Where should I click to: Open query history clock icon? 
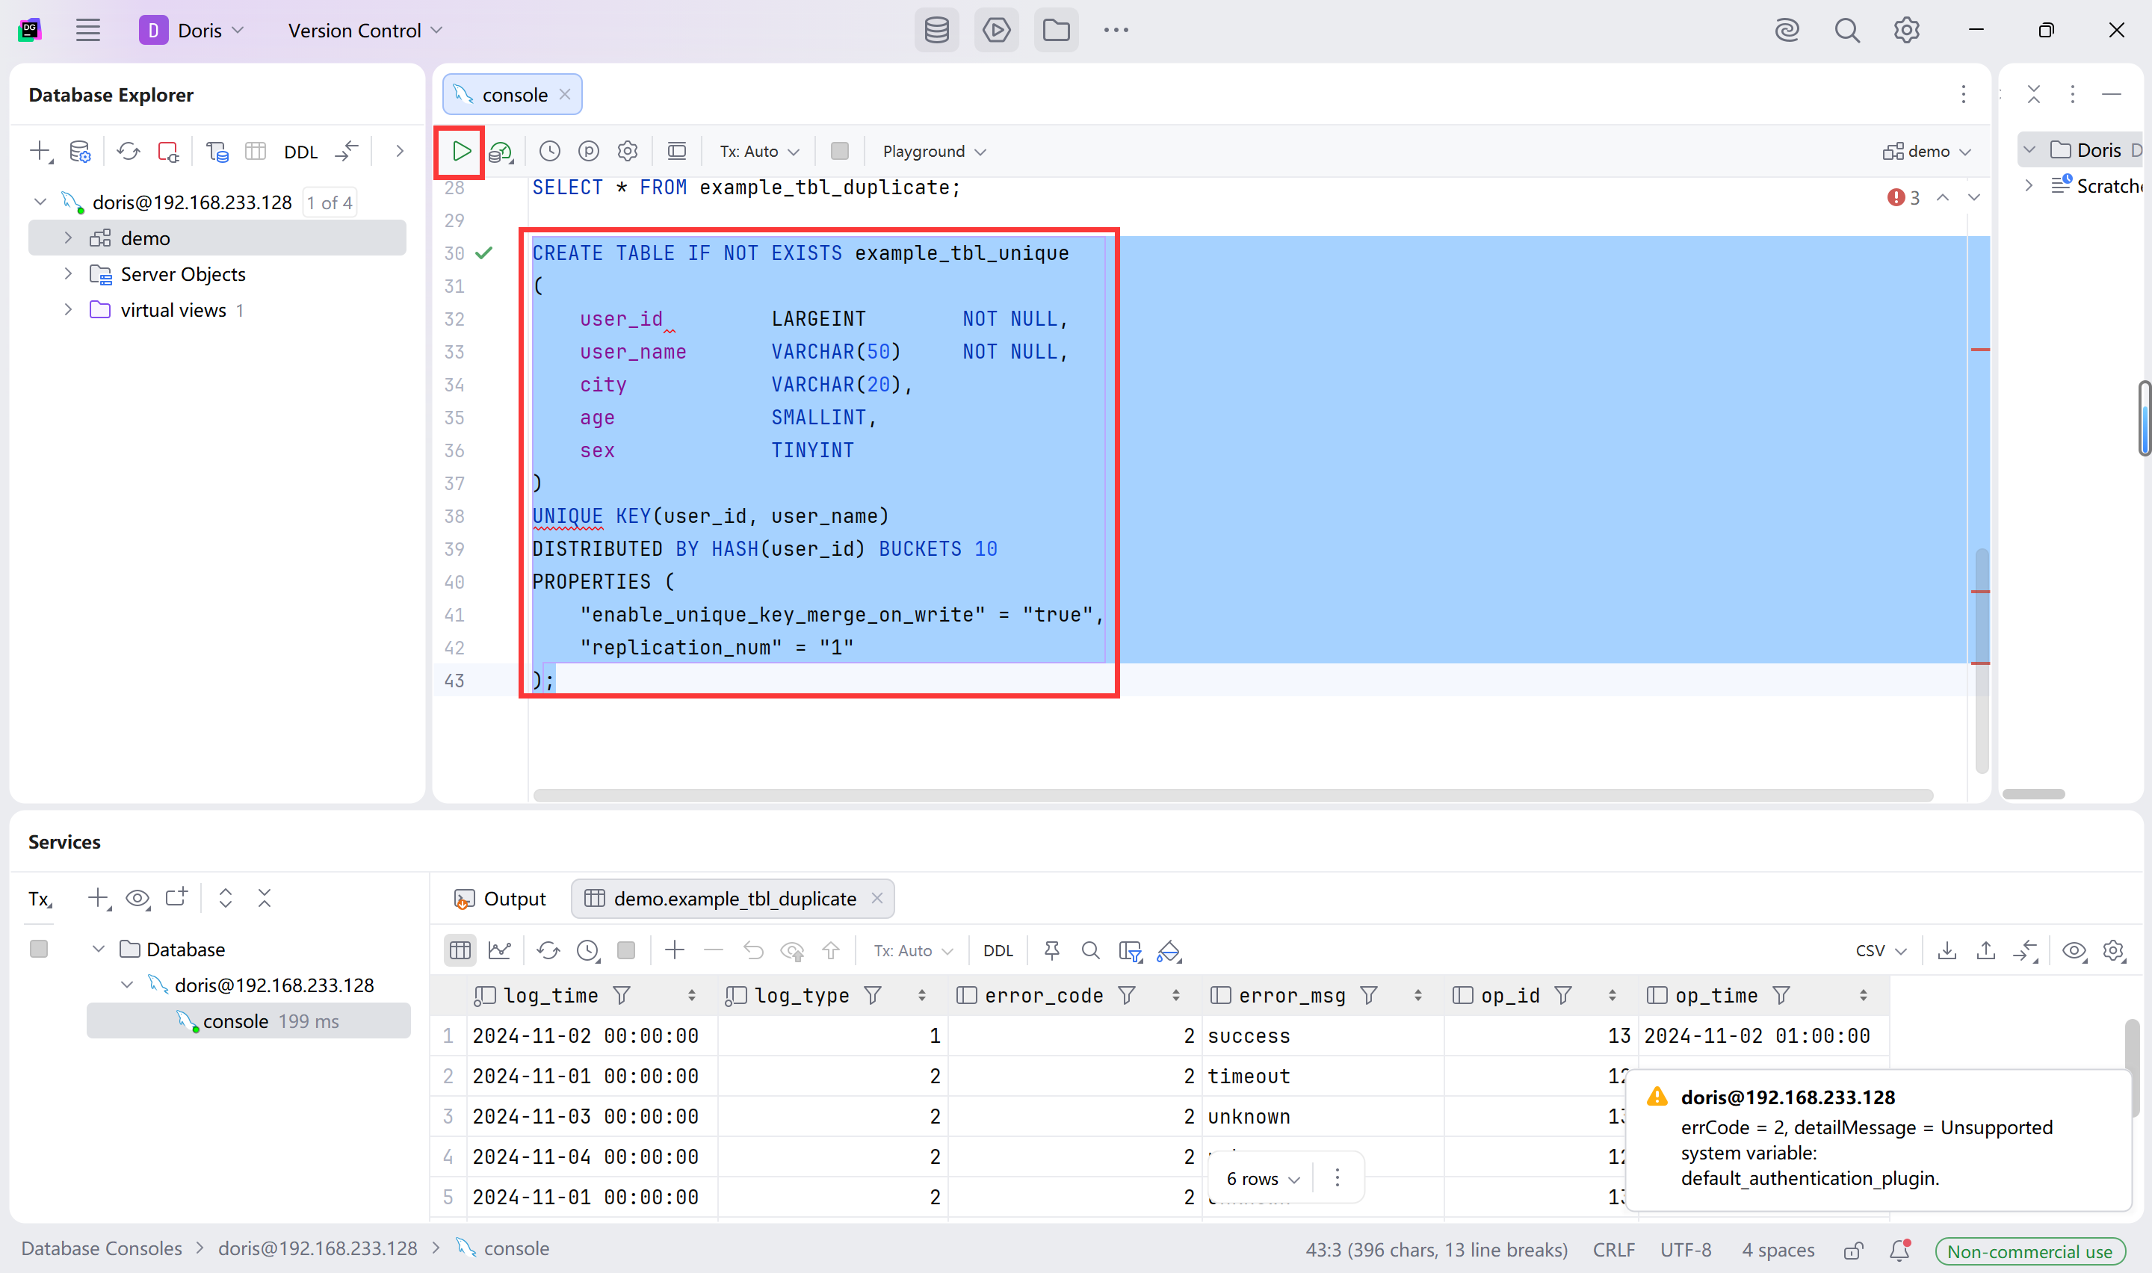[550, 152]
